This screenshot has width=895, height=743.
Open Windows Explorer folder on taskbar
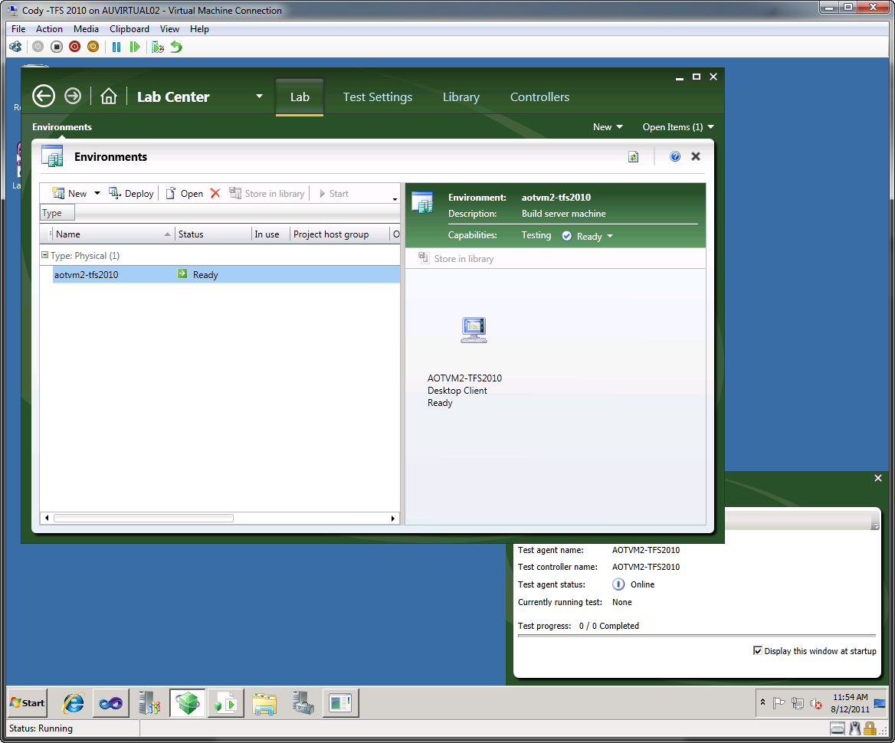(264, 703)
